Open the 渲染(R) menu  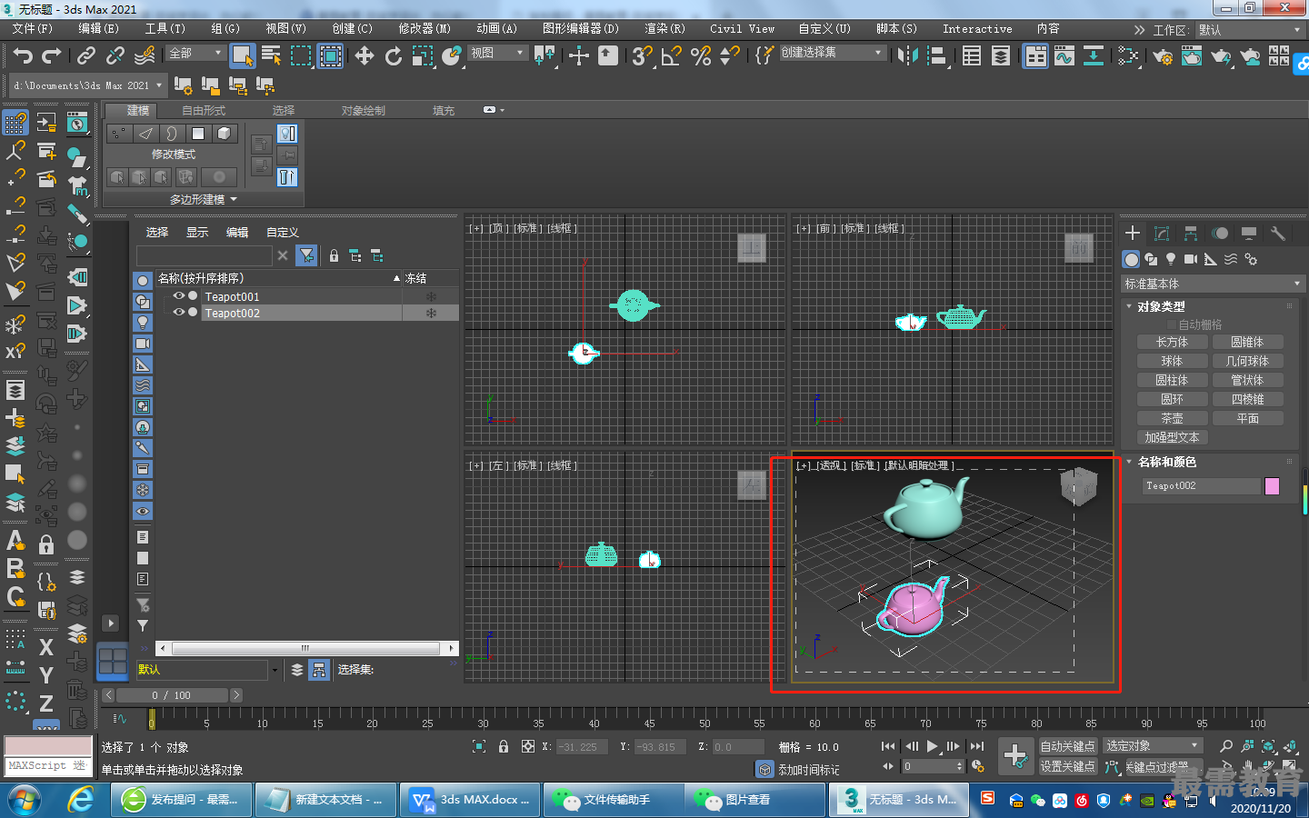point(664,29)
